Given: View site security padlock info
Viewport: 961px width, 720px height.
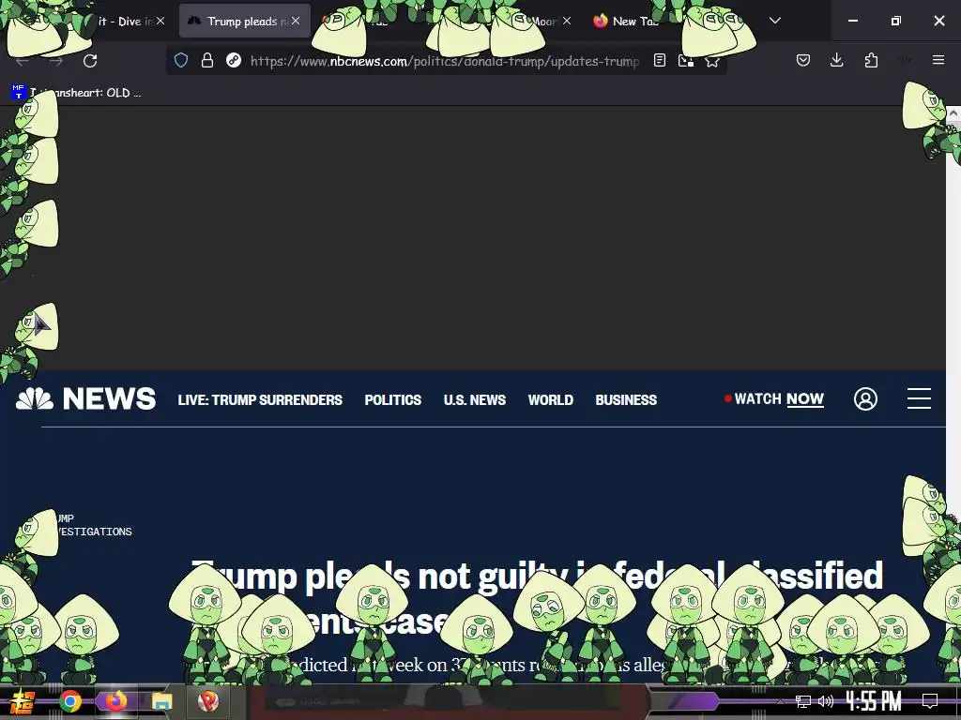Looking at the screenshot, I should [207, 60].
